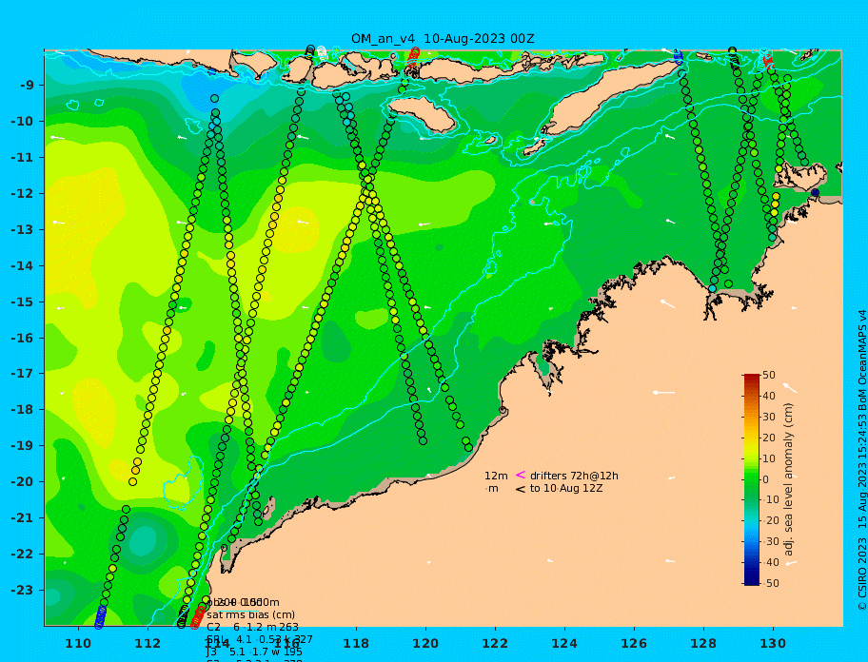The width and height of the screenshot is (868, 662).
Task: Click the 'C2 6 1.2 m 263' statistics row
Action: click(252, 627)
